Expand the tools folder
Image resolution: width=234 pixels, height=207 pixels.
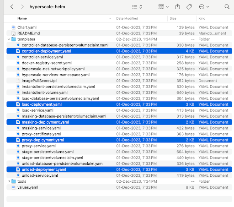[x=9, y=181]
